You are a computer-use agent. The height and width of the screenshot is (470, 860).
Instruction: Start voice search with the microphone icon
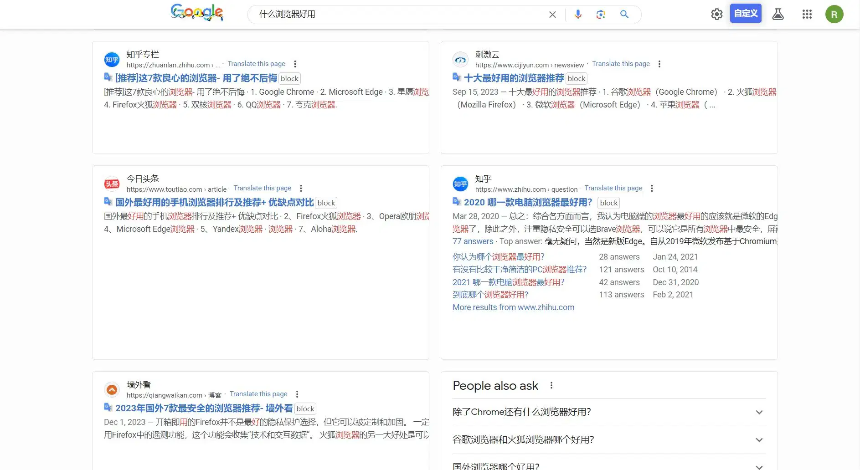point(578,15)
